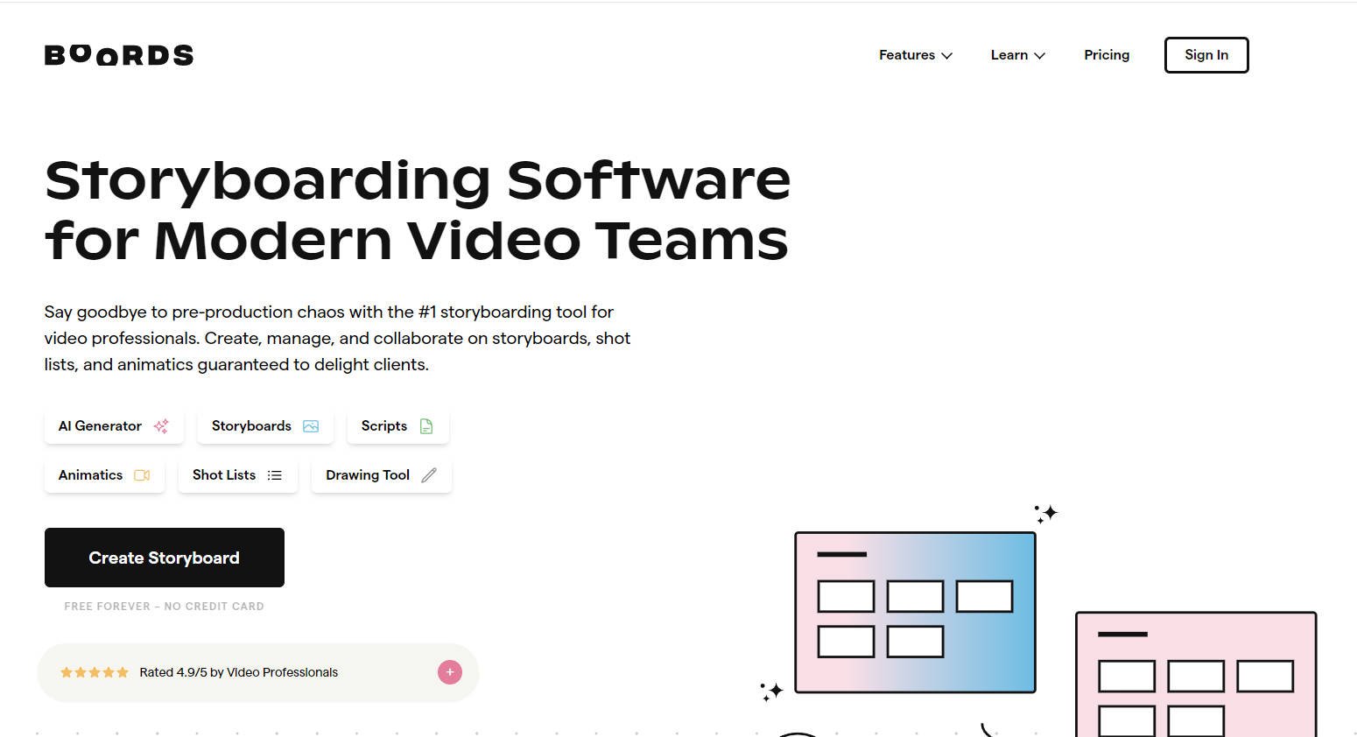Click the five-star rating icons
The width and height of the screenshot is (1357, 737).
click(x=94, y=672)
